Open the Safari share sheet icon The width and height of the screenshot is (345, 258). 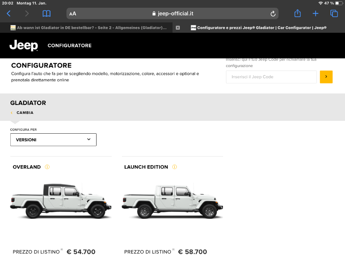[x=298, y=13]
